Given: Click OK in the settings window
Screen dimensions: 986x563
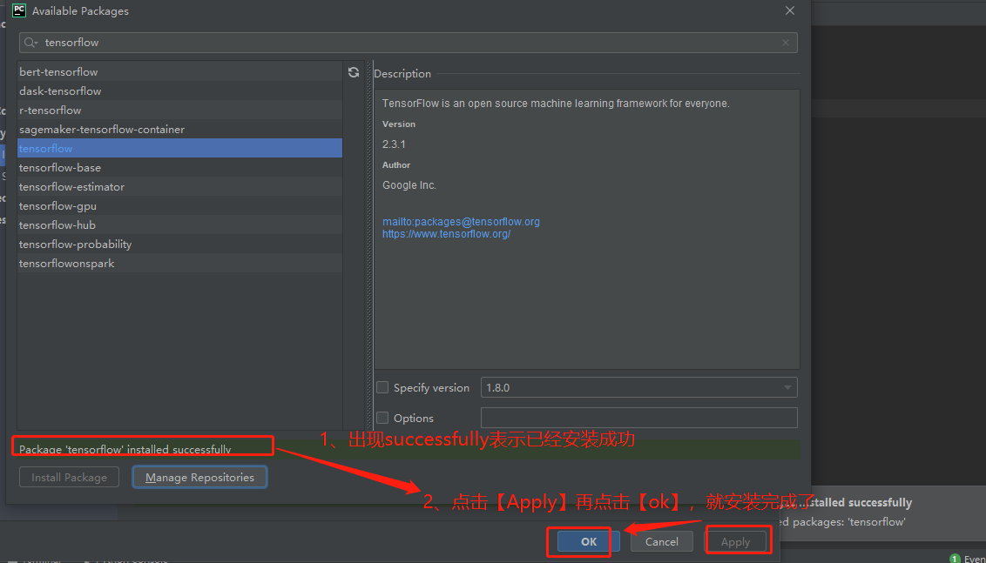Looking at the screenshot, I should pos(589,541).
